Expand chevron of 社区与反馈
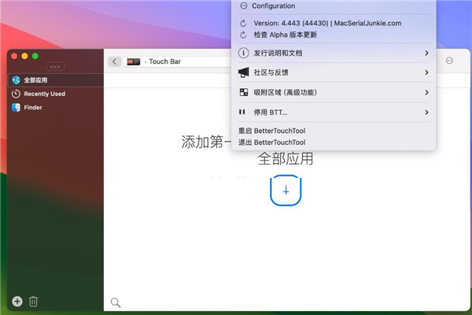Screen dimensions: 472x315 point(426,72)
